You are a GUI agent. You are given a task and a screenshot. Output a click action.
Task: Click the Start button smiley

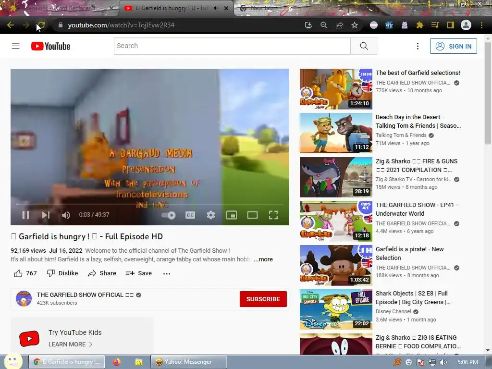point(12,361)
